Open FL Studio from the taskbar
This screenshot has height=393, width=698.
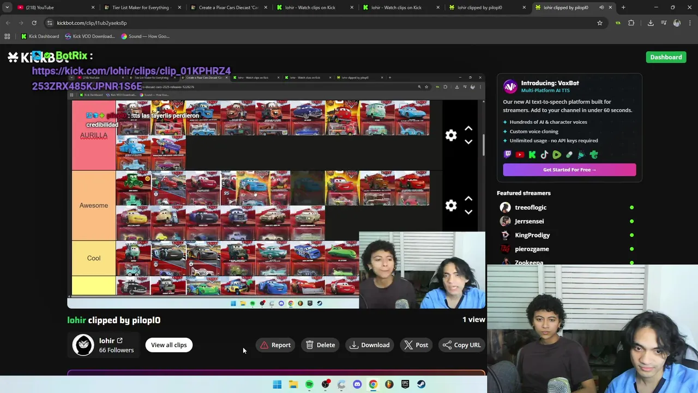[389, 384]
